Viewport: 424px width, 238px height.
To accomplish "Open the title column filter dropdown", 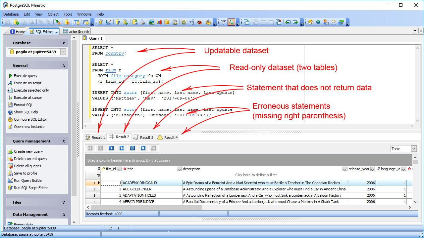I will tap(179, 169).
